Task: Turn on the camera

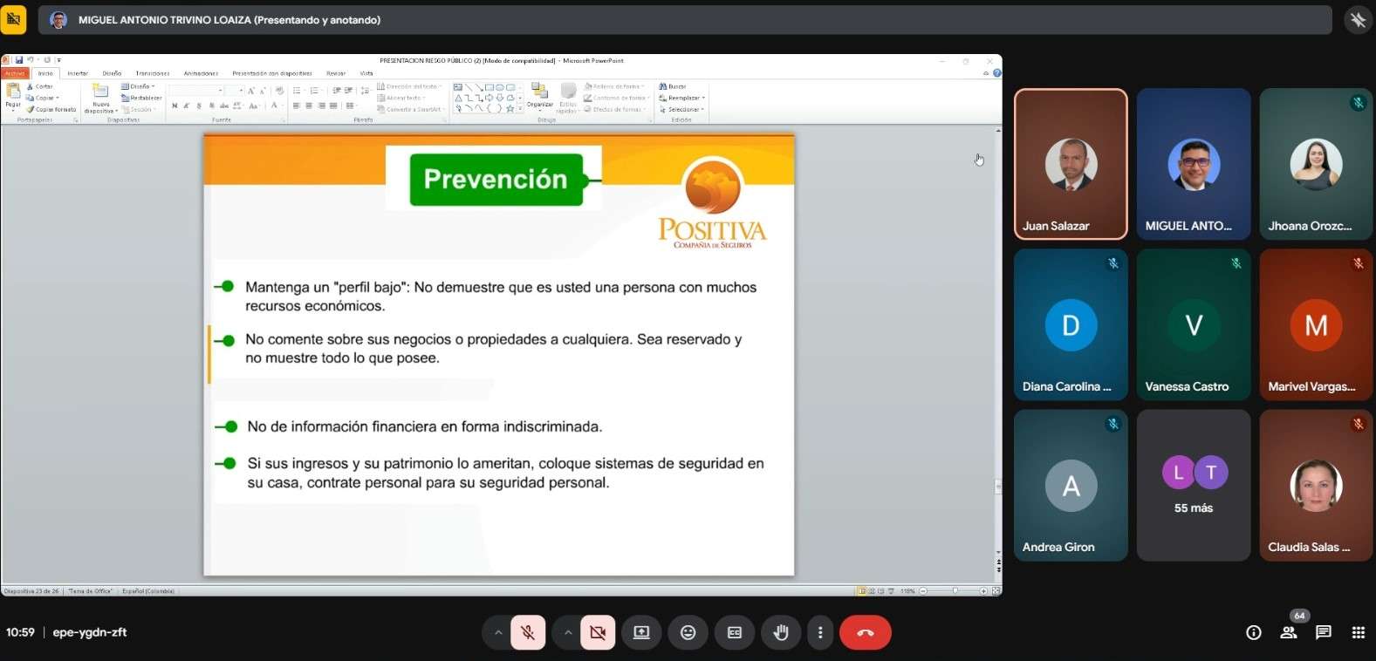Action: click(x=598, y=633)
